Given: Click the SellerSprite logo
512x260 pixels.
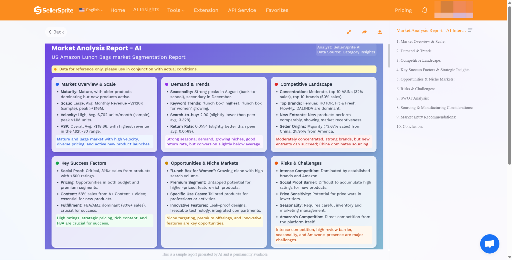Looking at the screenshot, I should (54, 10).
